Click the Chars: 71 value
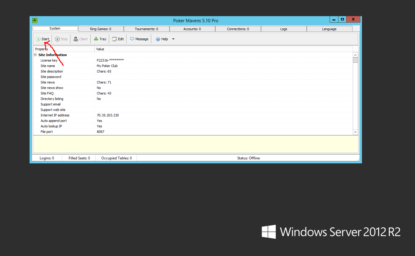 (104, 82)
